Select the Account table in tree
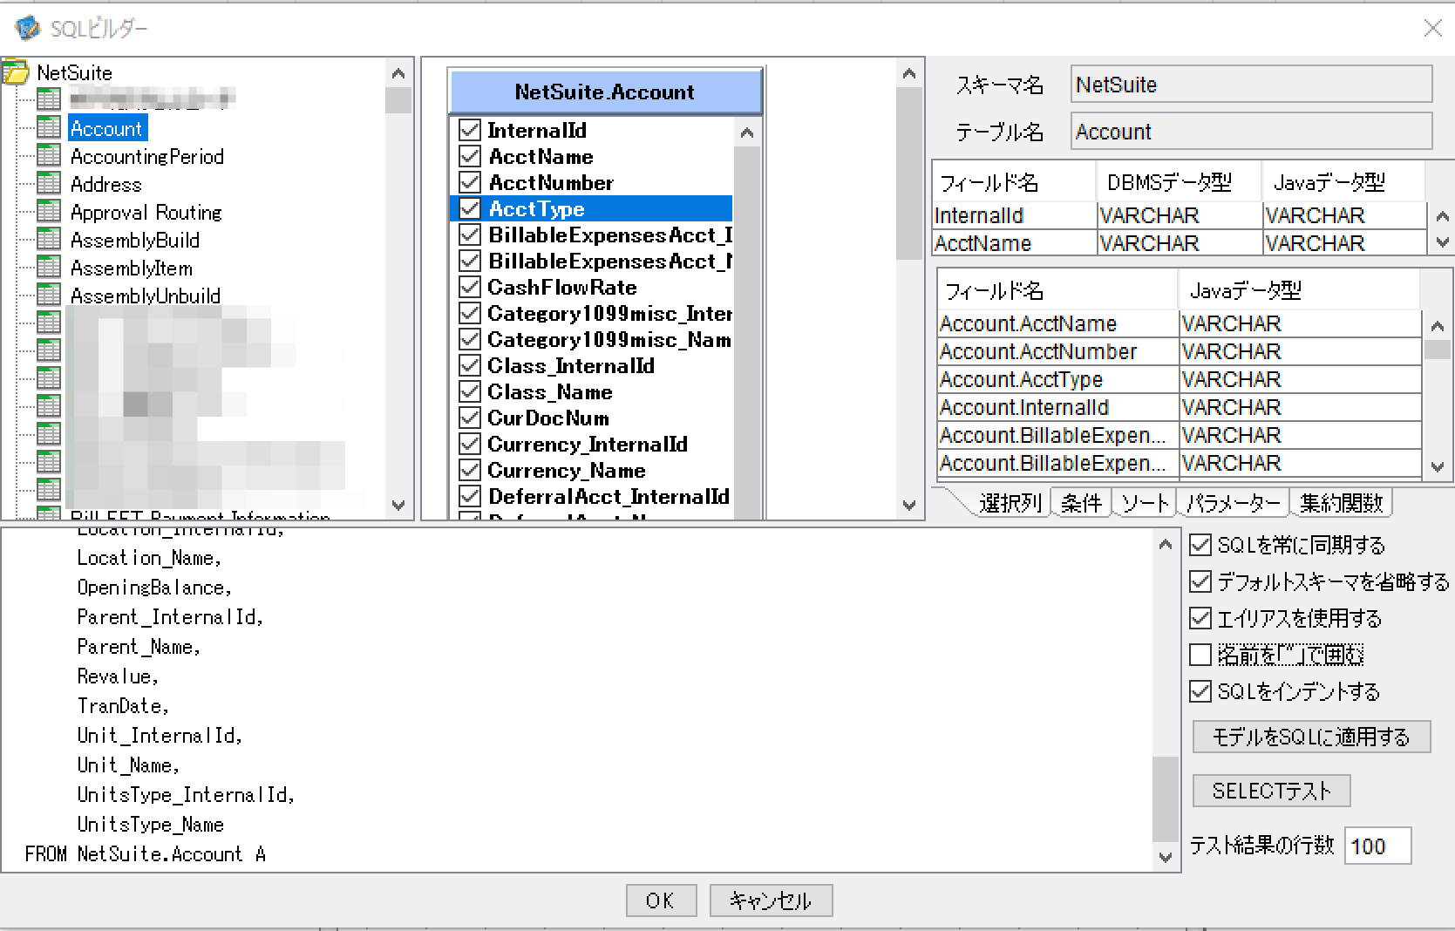 (x=106, y=128)
